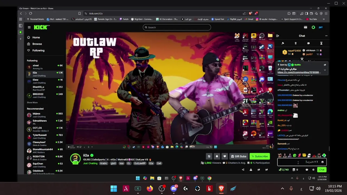Click the OutLawRP stream tag
The height and width of the screenshot is (195, 347).
click(140, 163)
